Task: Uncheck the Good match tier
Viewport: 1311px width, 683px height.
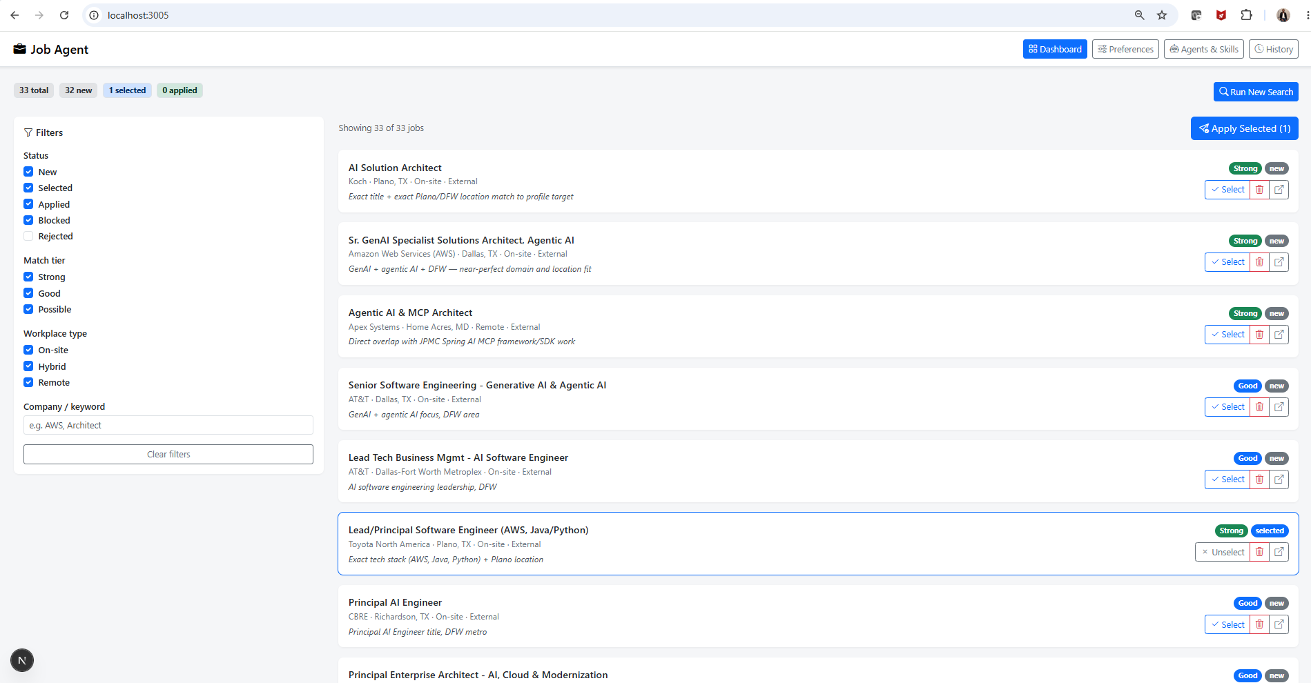Action: pyautogui.click(x=28, y=293)
